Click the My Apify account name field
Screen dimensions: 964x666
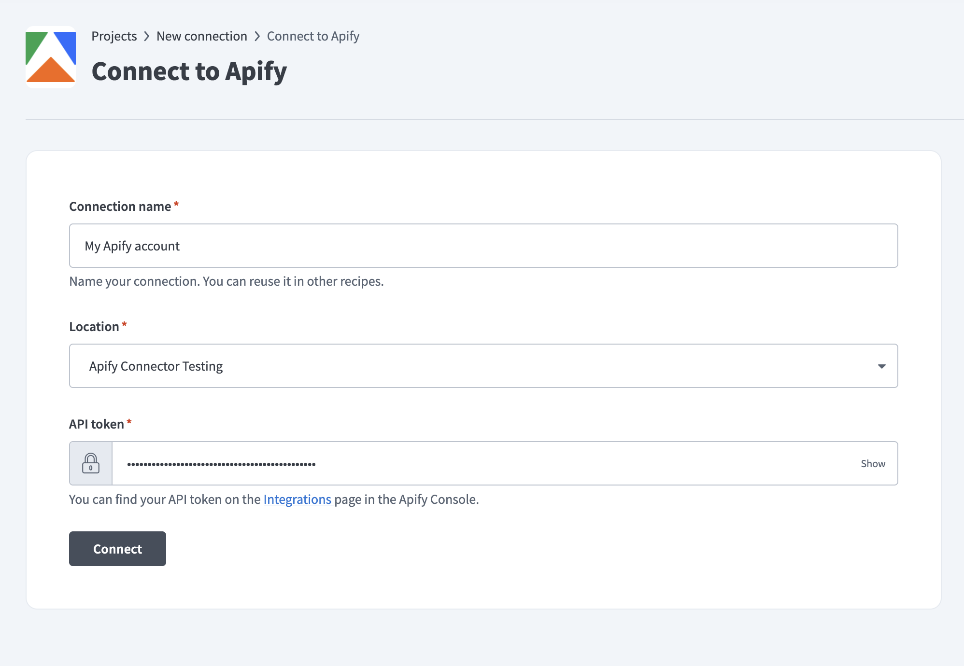(x=483, y=246)
